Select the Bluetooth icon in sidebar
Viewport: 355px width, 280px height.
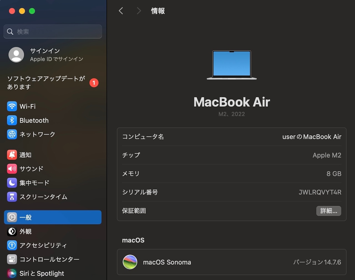pyautogui.click(x=12, y=120)
